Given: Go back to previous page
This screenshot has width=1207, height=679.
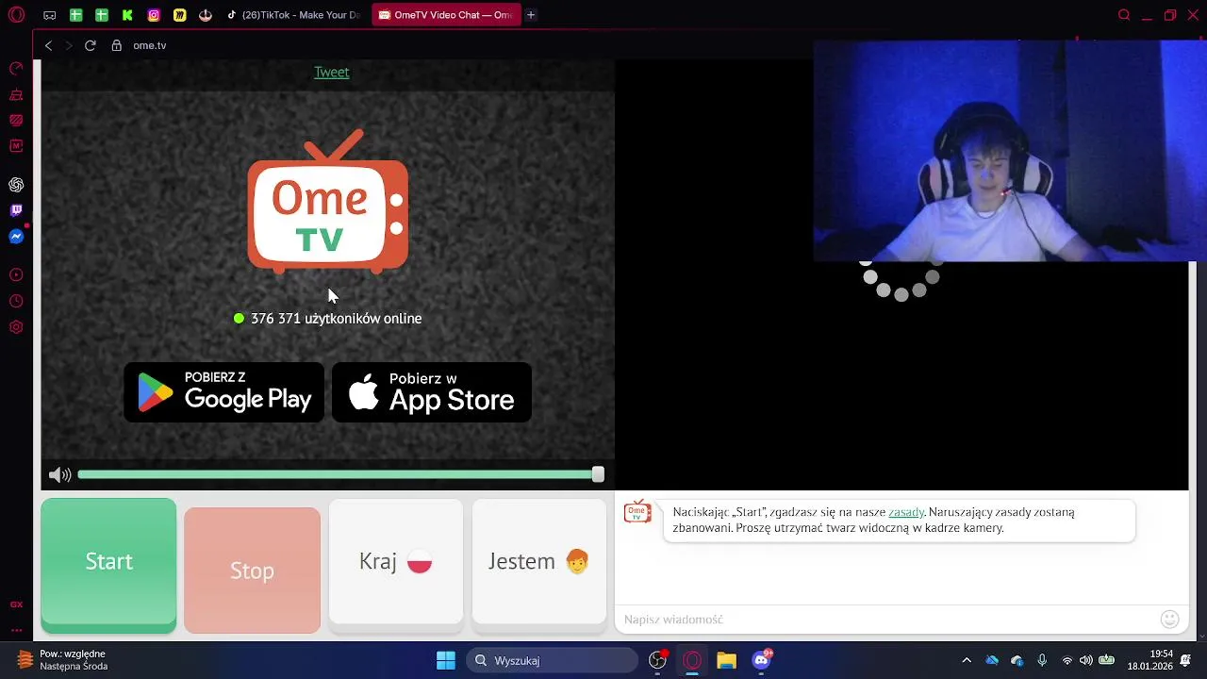Looking at the screenshot, I should (x=49, y=45).
